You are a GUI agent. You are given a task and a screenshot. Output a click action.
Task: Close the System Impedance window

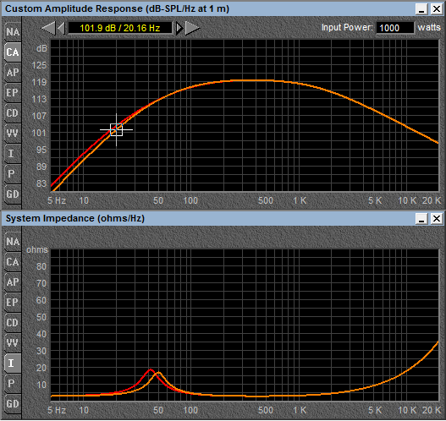pos(437,219)
